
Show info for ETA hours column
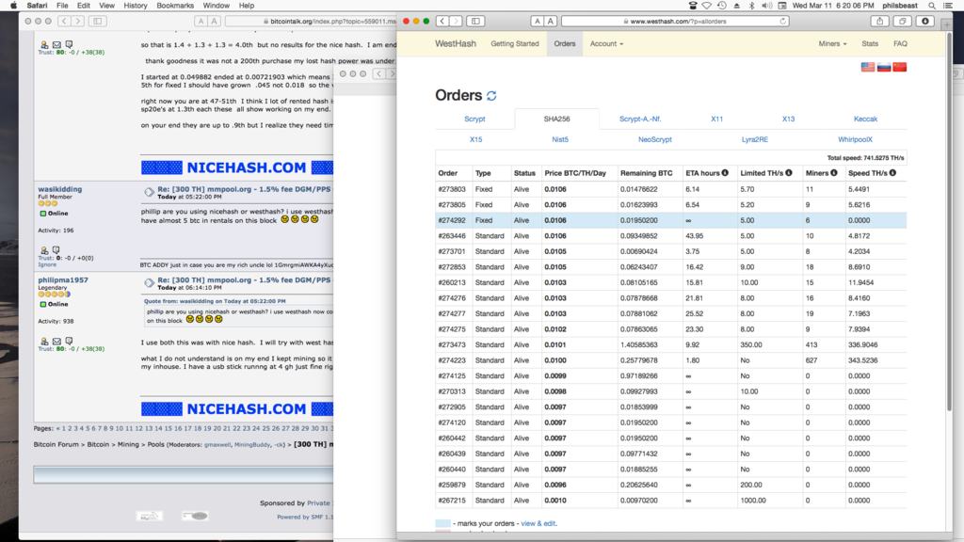(x=725, y=173)
